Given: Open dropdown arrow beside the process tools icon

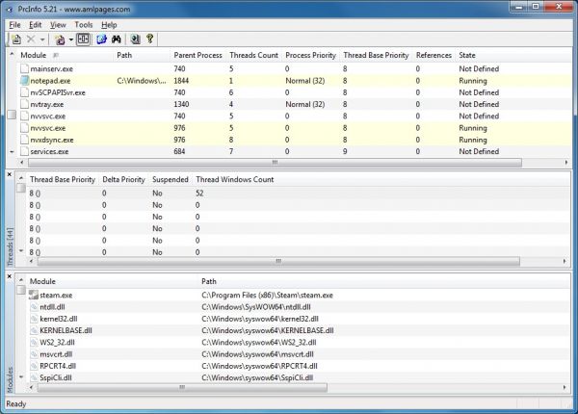Looking at the screenshot, I should click(x=70, y=39).
